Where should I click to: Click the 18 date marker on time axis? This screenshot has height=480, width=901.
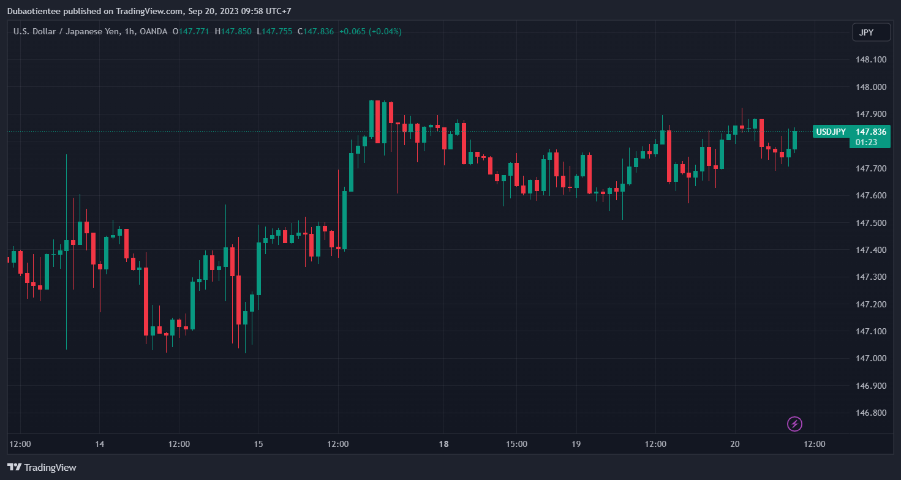pos(444,444)
